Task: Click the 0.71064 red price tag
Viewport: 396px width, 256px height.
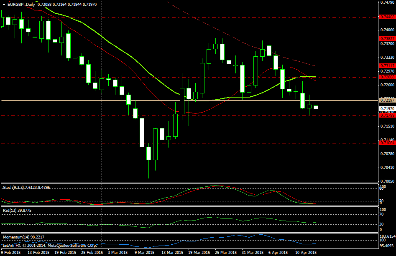Action: [387, 143]
